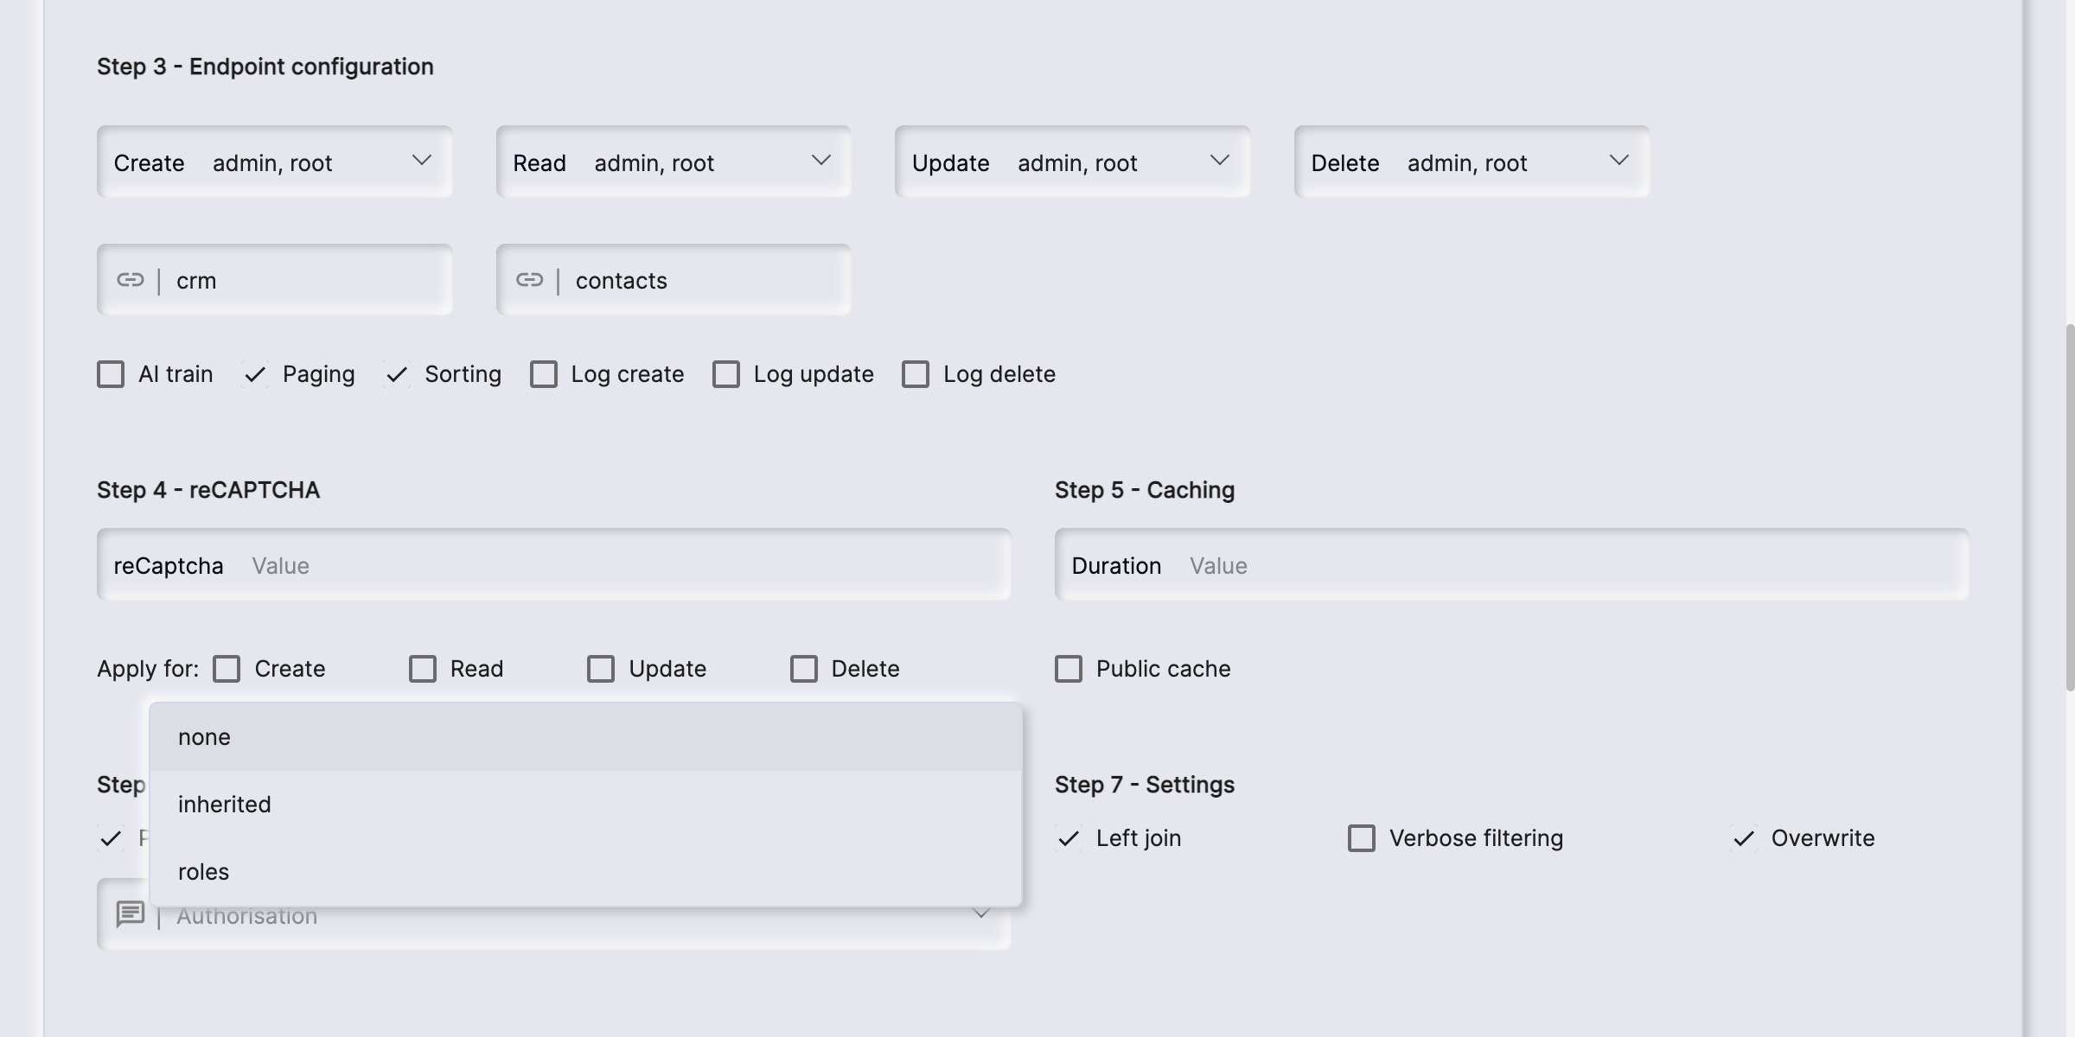Select 'none' from the authorisation list
The image size is (2075, 1037).
(x=585, y=737)
